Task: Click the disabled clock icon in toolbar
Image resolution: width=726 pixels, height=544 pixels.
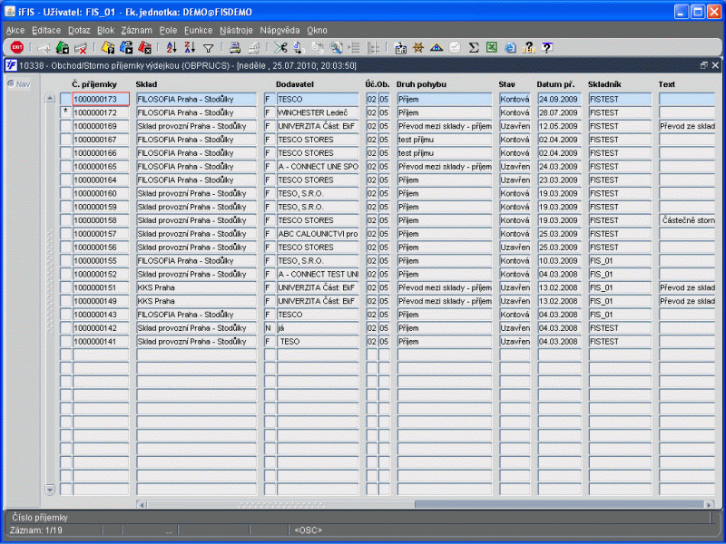Action: (x=455, y=47)
